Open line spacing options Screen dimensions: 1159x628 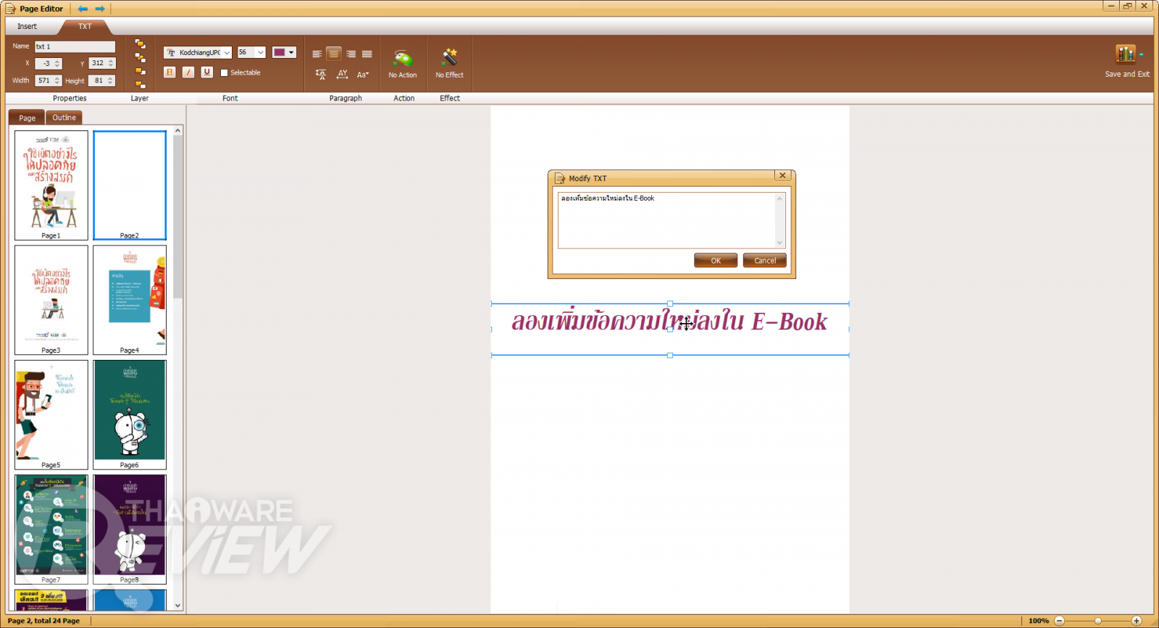[321, 74]
